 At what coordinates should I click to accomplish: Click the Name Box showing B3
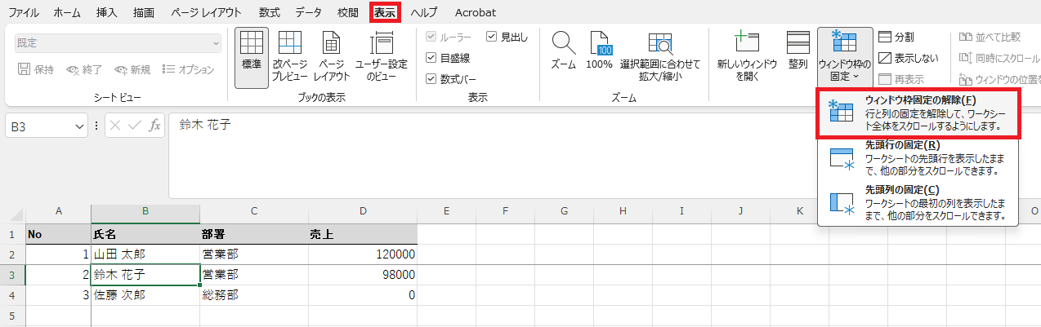(x=39, y=126)
